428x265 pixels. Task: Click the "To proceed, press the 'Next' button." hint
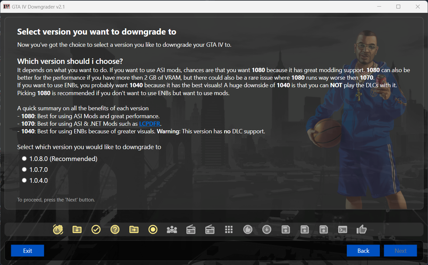tap(56, 199)
